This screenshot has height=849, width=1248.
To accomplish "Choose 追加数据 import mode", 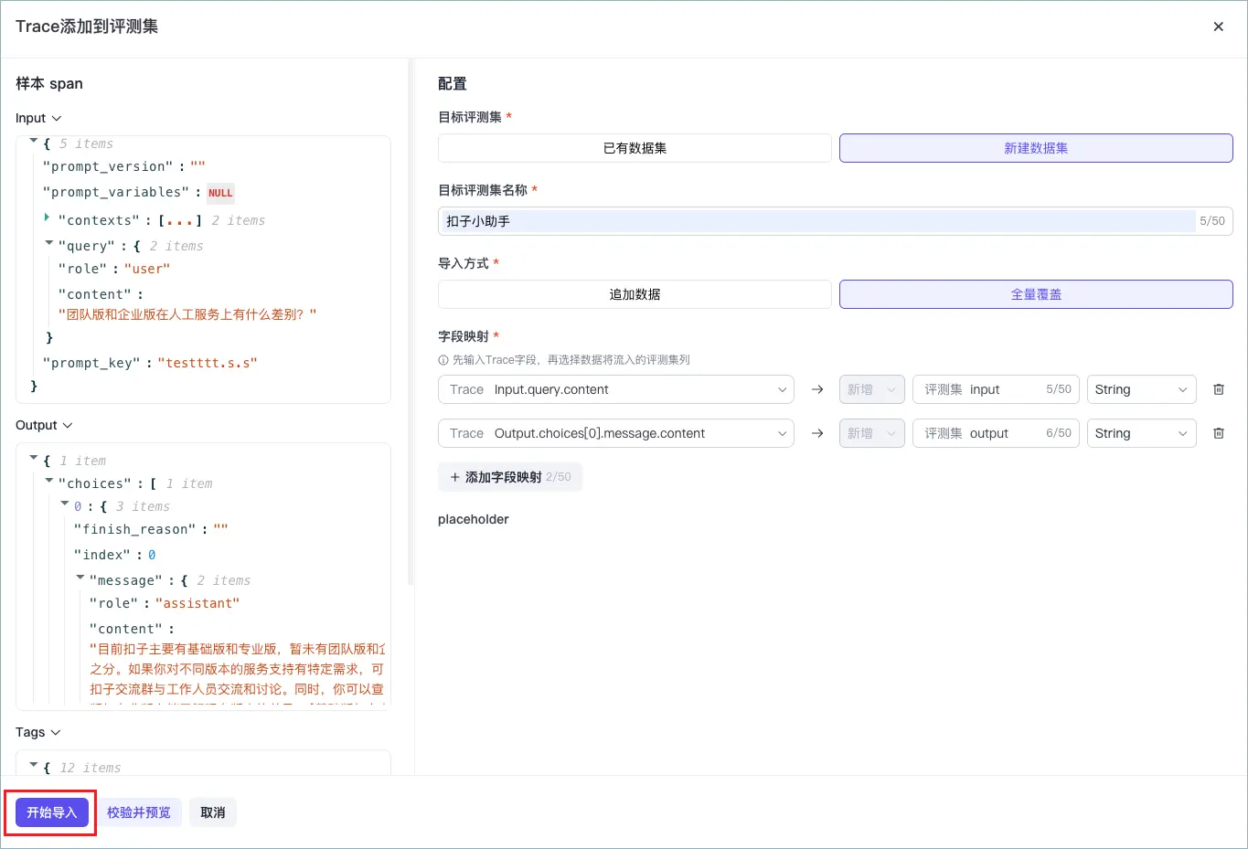I will click(x=635, y=294).
